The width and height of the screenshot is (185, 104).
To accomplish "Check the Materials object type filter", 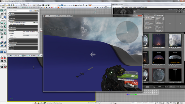I will pyautogui.click(x=144, y=22).
